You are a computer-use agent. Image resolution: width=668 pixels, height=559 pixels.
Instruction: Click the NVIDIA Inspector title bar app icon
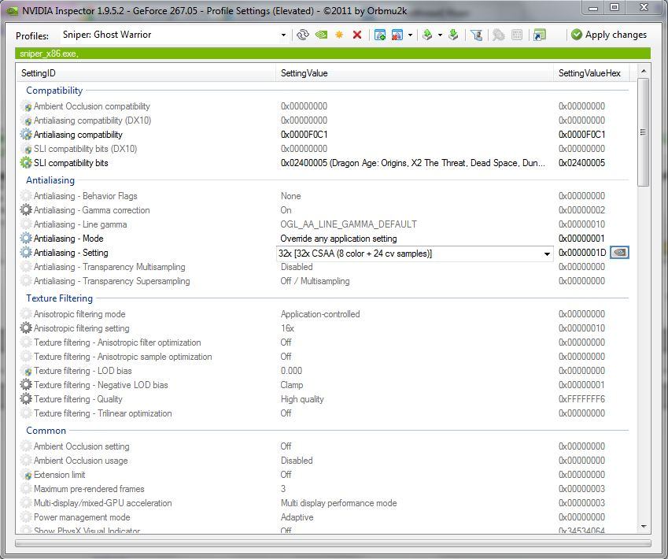pyautogui.click(x=13, y=11)
